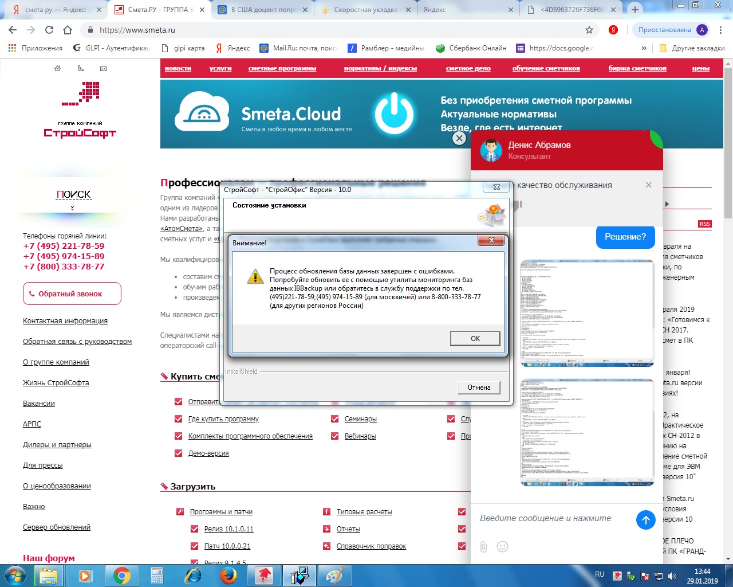
Task: Close the consultant chat widget with round X
Action: 459,138
